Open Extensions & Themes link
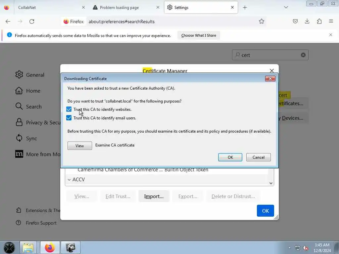Viewport: 339px width, 254px height. coord(38,210)
